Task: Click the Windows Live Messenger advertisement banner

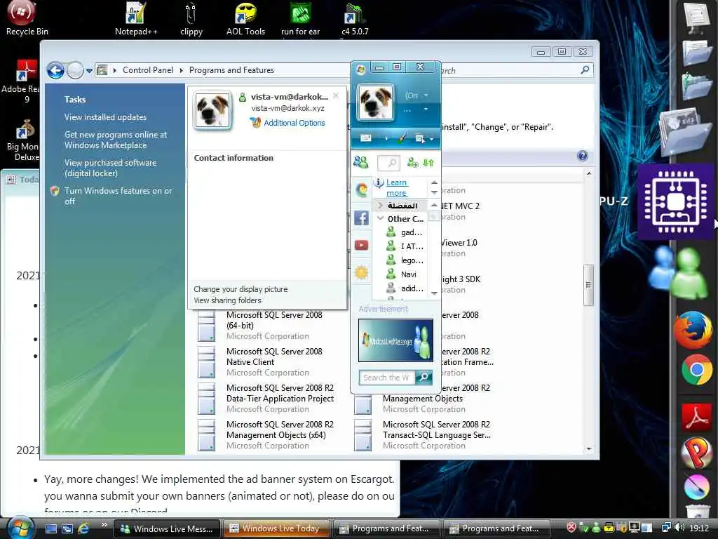Action: [x=395, y=340]
